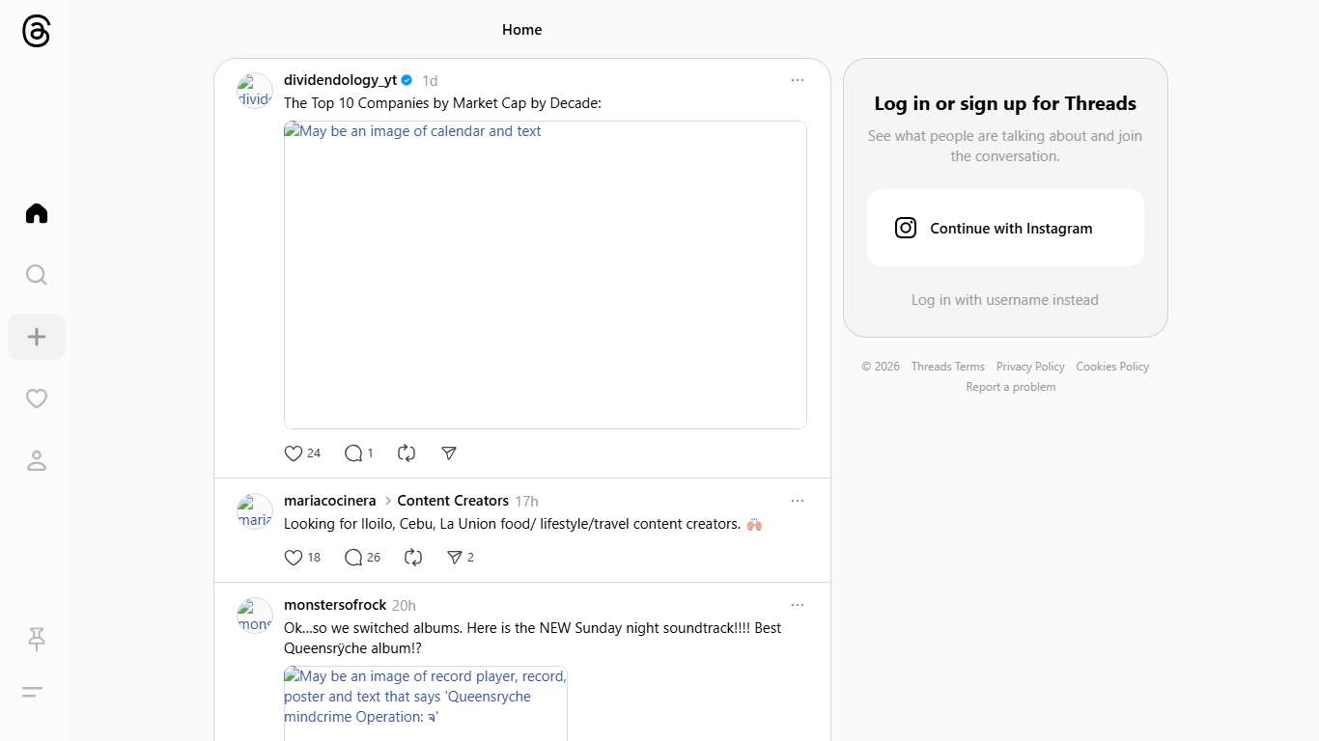Like the dividendology_yt post

tap(294, 453)
